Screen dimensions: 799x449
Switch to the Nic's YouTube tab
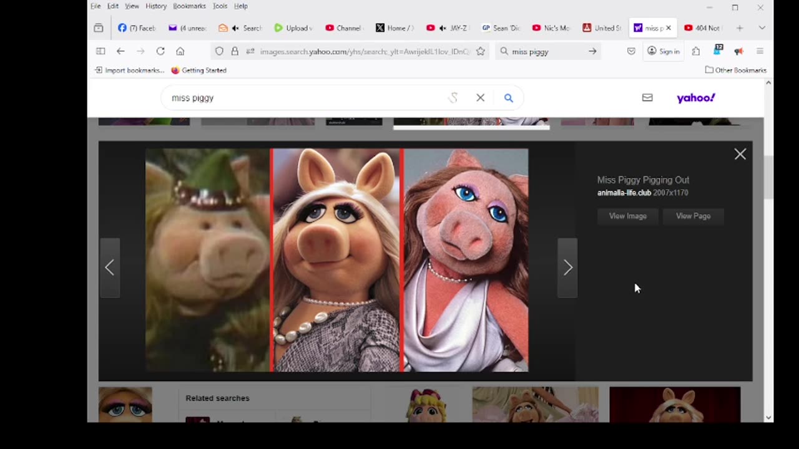point(551,28)
